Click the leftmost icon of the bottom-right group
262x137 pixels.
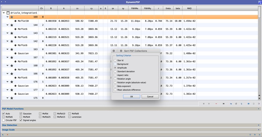pos(250,135)
